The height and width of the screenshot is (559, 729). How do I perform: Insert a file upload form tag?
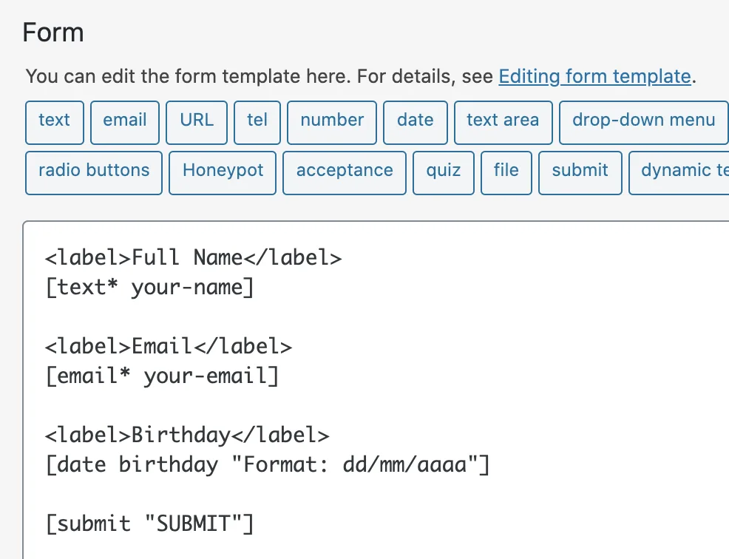pyautogui.click(x=506, y=171)
